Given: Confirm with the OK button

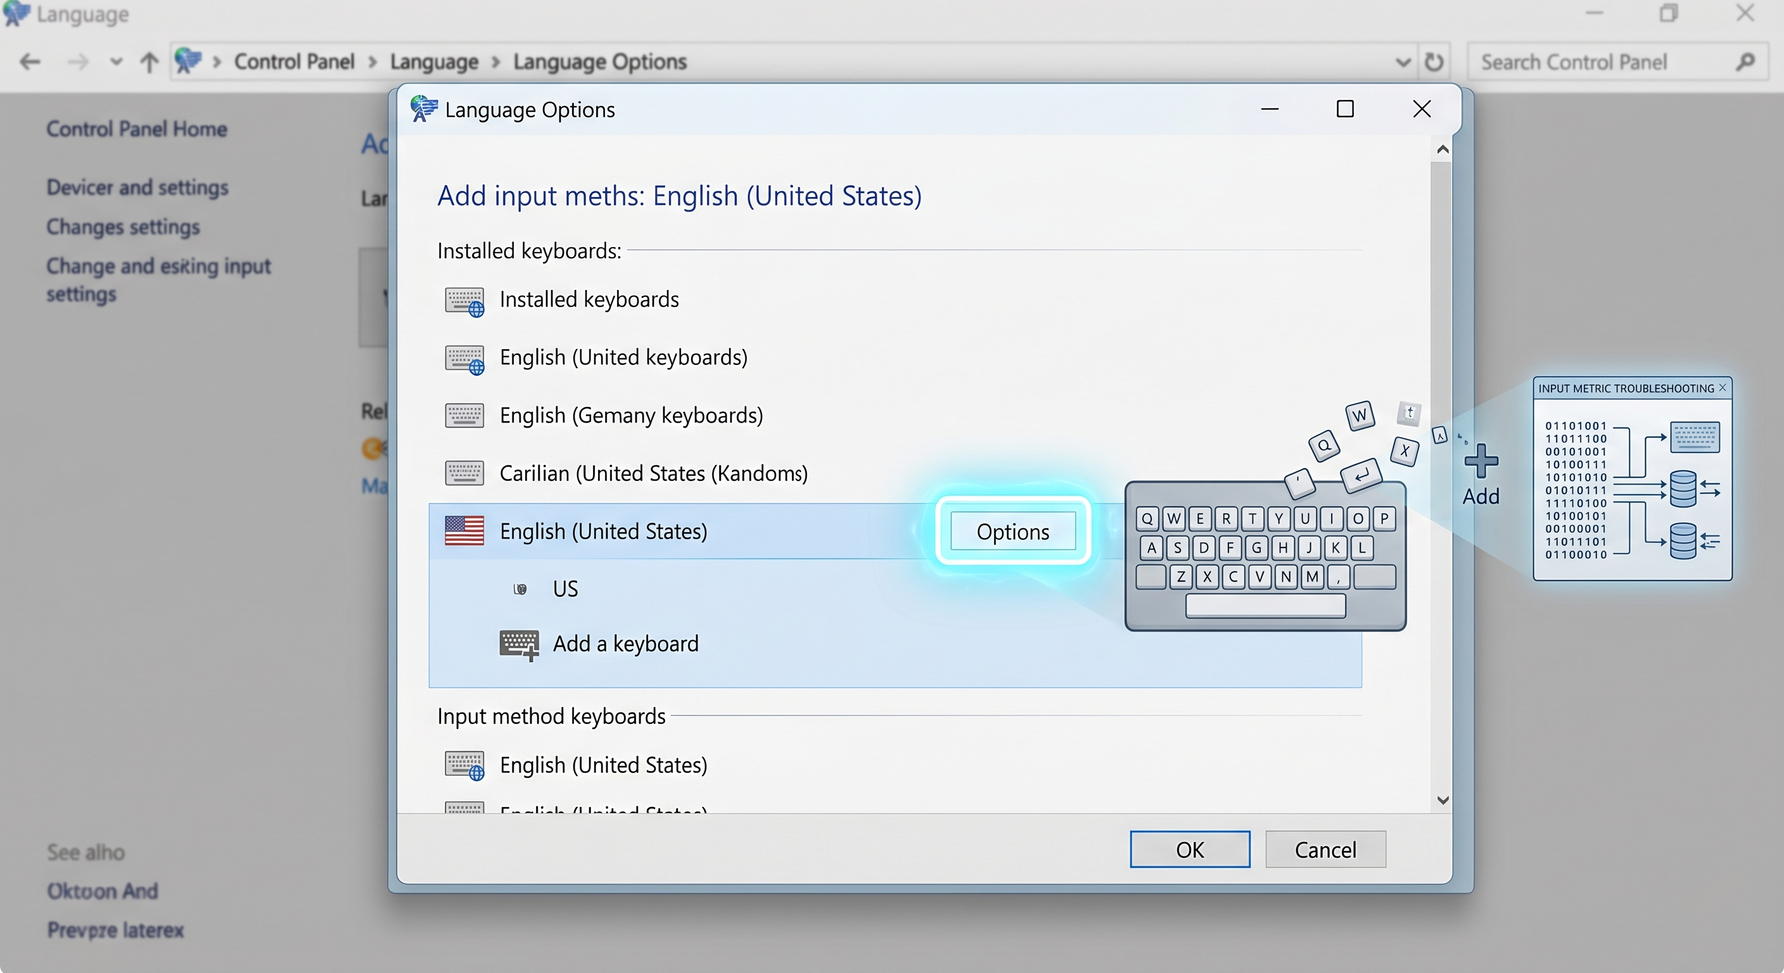Looking at the screenshot, I should coord(1190,849).
